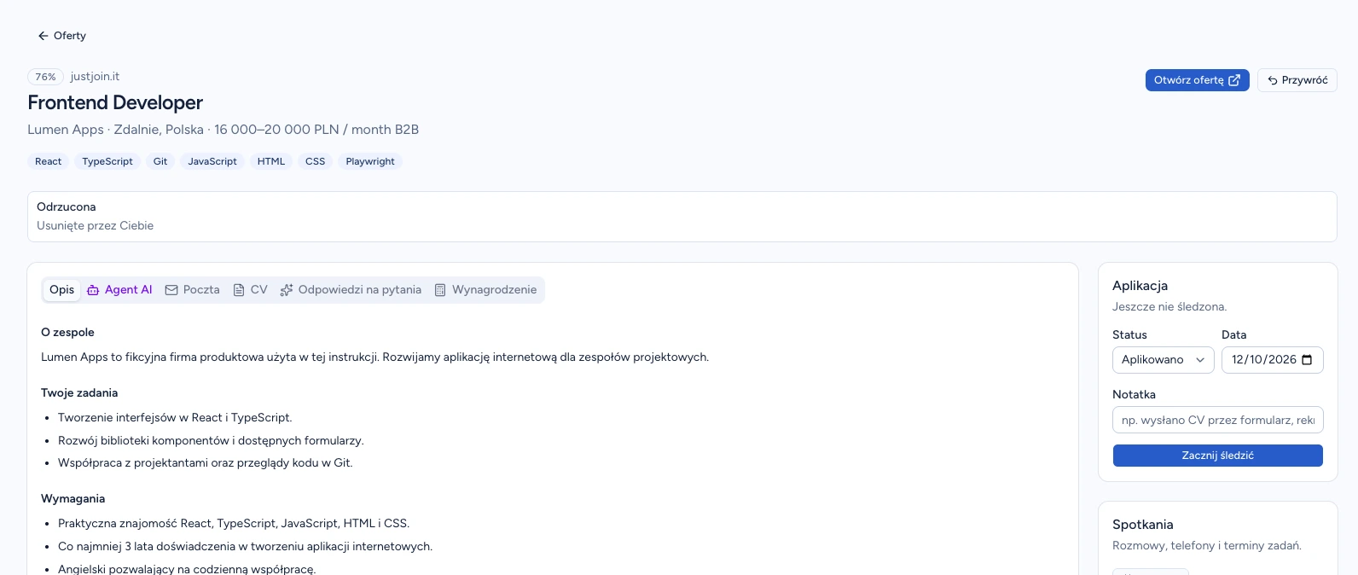This screenshot has height=575, width=1358.
Task: Restore the offer with Przywróć button
Action: click(1297, 80)
